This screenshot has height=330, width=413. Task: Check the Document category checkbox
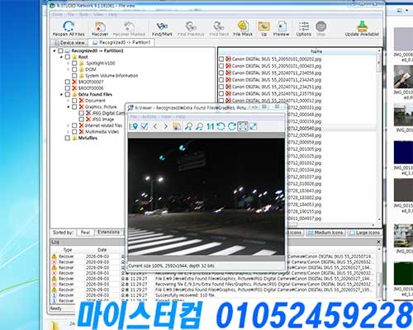[74, 101]
